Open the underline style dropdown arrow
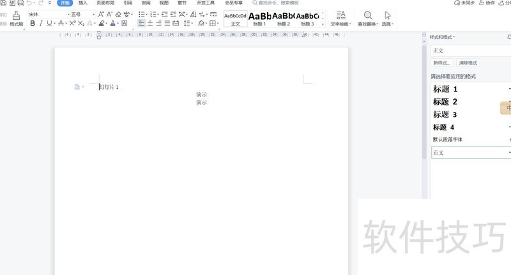511x275 pixels. click(54, 24)
